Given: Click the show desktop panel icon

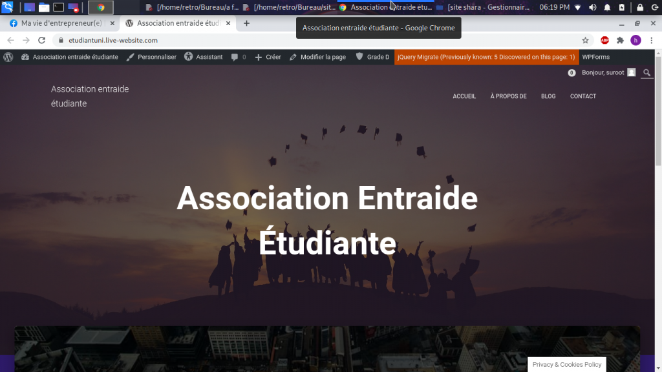Looking at the screenshot, I should pos(29,7).
